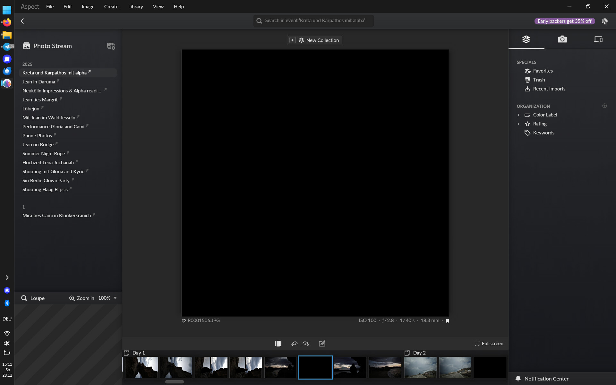Expand the Rating group
The height and width of the screenshot is (385, 616).
[x=518, y=124]
